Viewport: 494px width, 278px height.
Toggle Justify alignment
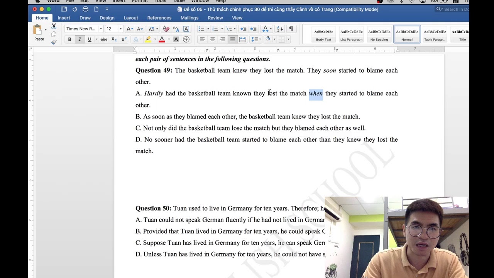(x=232, y=39)
